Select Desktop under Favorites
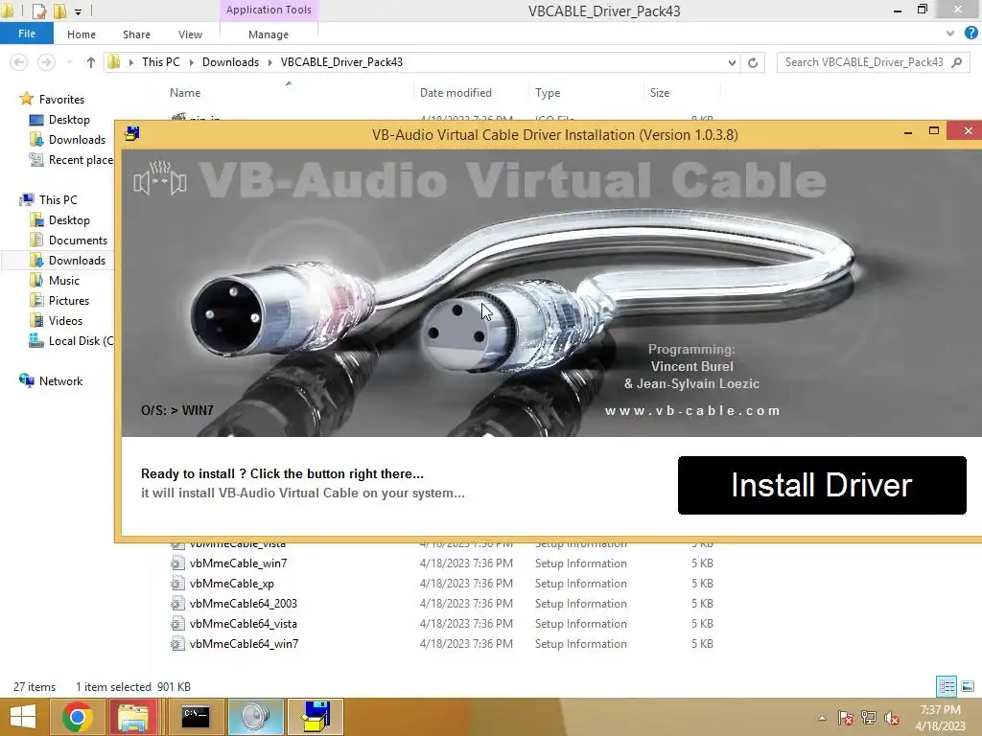Screen dimensions: 982x736 pyautogui.click(x=69, y=120)
